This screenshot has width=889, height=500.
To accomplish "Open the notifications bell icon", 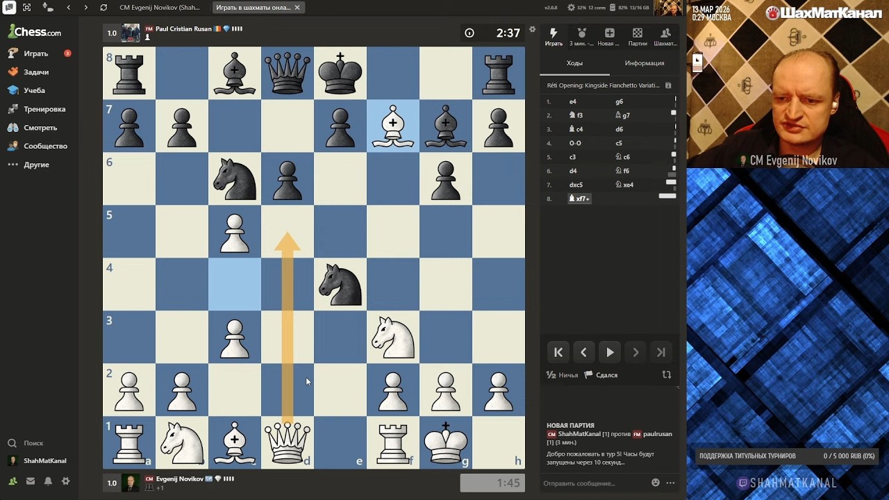I will (48, 481).
